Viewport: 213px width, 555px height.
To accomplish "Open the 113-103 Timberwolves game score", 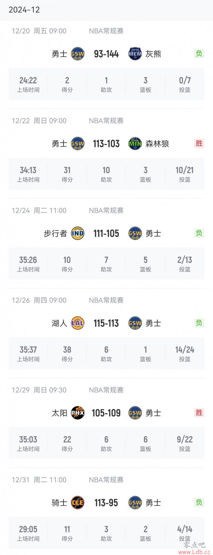I will (106, 144).
